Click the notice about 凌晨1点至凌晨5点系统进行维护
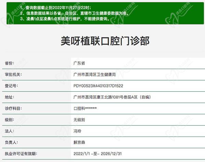This screenshot has height=162, width=205. [65, 19]
